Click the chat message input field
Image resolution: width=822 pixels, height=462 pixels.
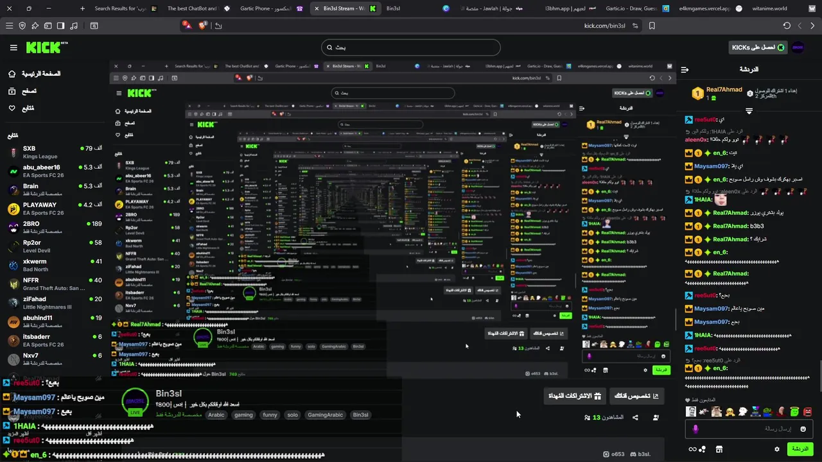click(x=749, y=429)
